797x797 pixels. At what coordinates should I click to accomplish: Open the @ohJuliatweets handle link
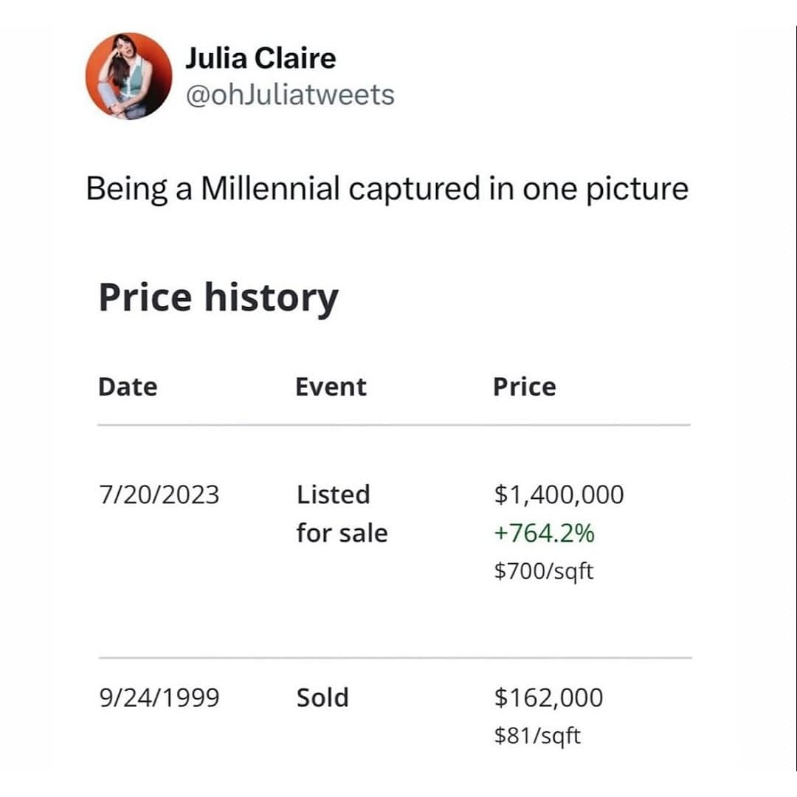point(290,94)
